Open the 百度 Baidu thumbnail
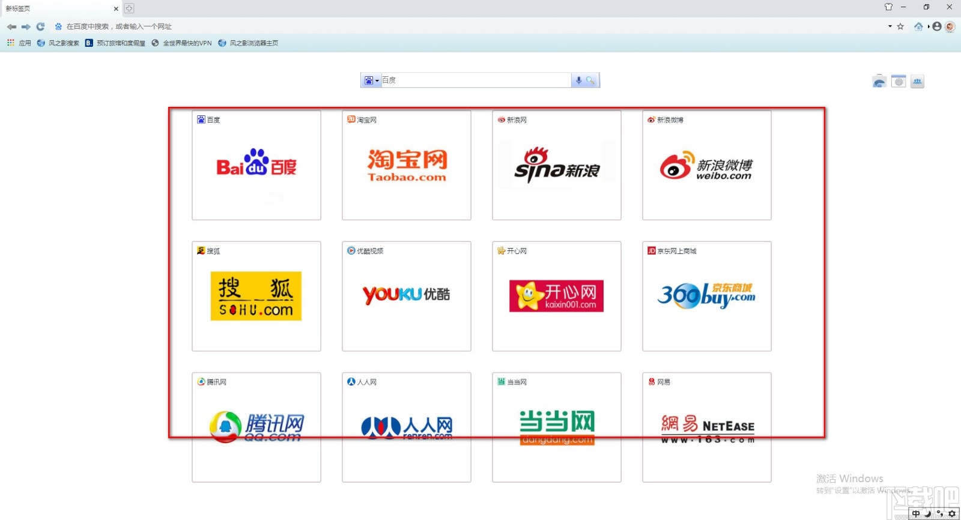Image resolution: width=961 pixels, height=520 pixels. [256, 165]
